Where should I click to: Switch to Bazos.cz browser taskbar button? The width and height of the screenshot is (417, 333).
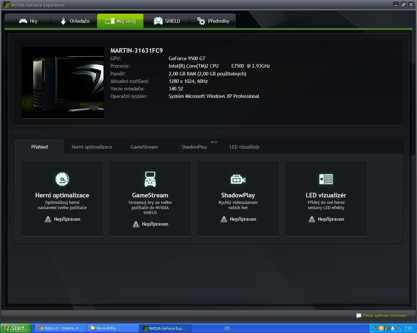61,328
